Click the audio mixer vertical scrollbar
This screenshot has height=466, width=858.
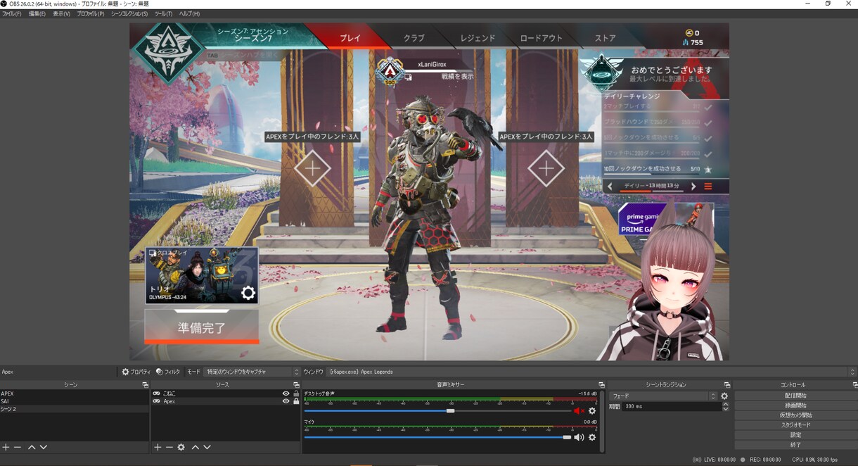(x=602, y=421)
